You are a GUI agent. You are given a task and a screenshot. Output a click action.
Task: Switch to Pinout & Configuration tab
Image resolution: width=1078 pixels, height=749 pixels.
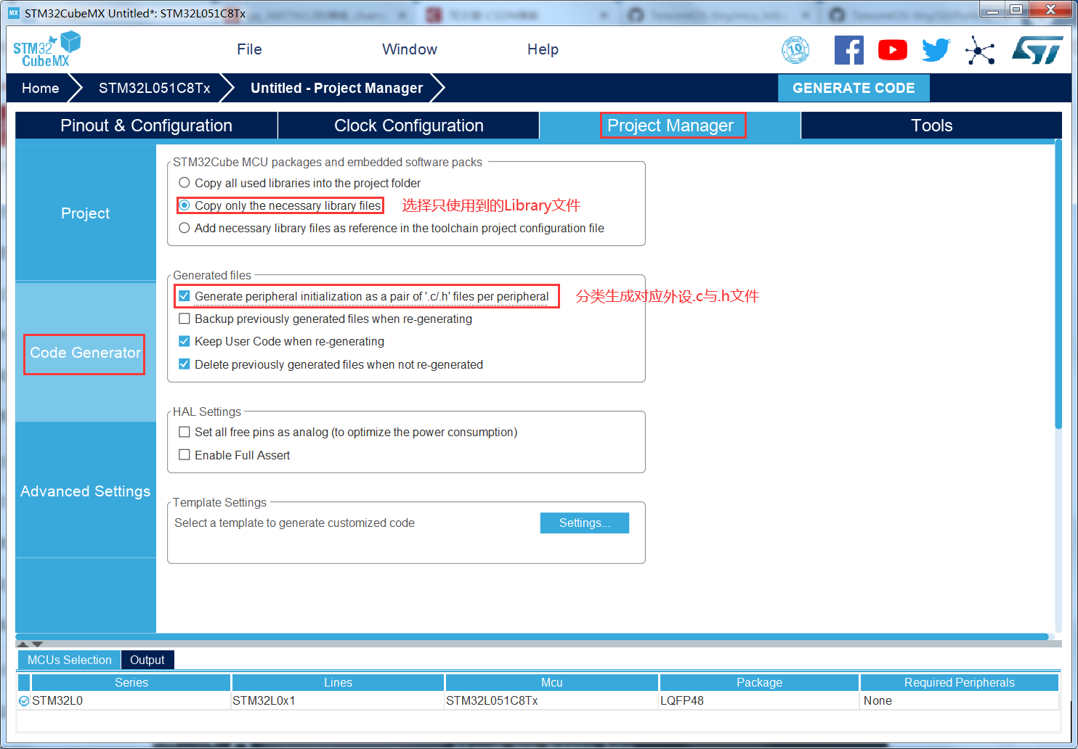[x=146, y=126]
